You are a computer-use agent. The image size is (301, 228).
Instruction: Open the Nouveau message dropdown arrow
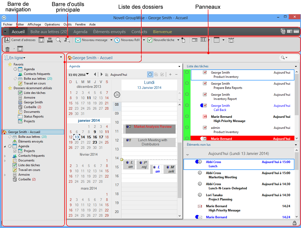click(111, 40)
